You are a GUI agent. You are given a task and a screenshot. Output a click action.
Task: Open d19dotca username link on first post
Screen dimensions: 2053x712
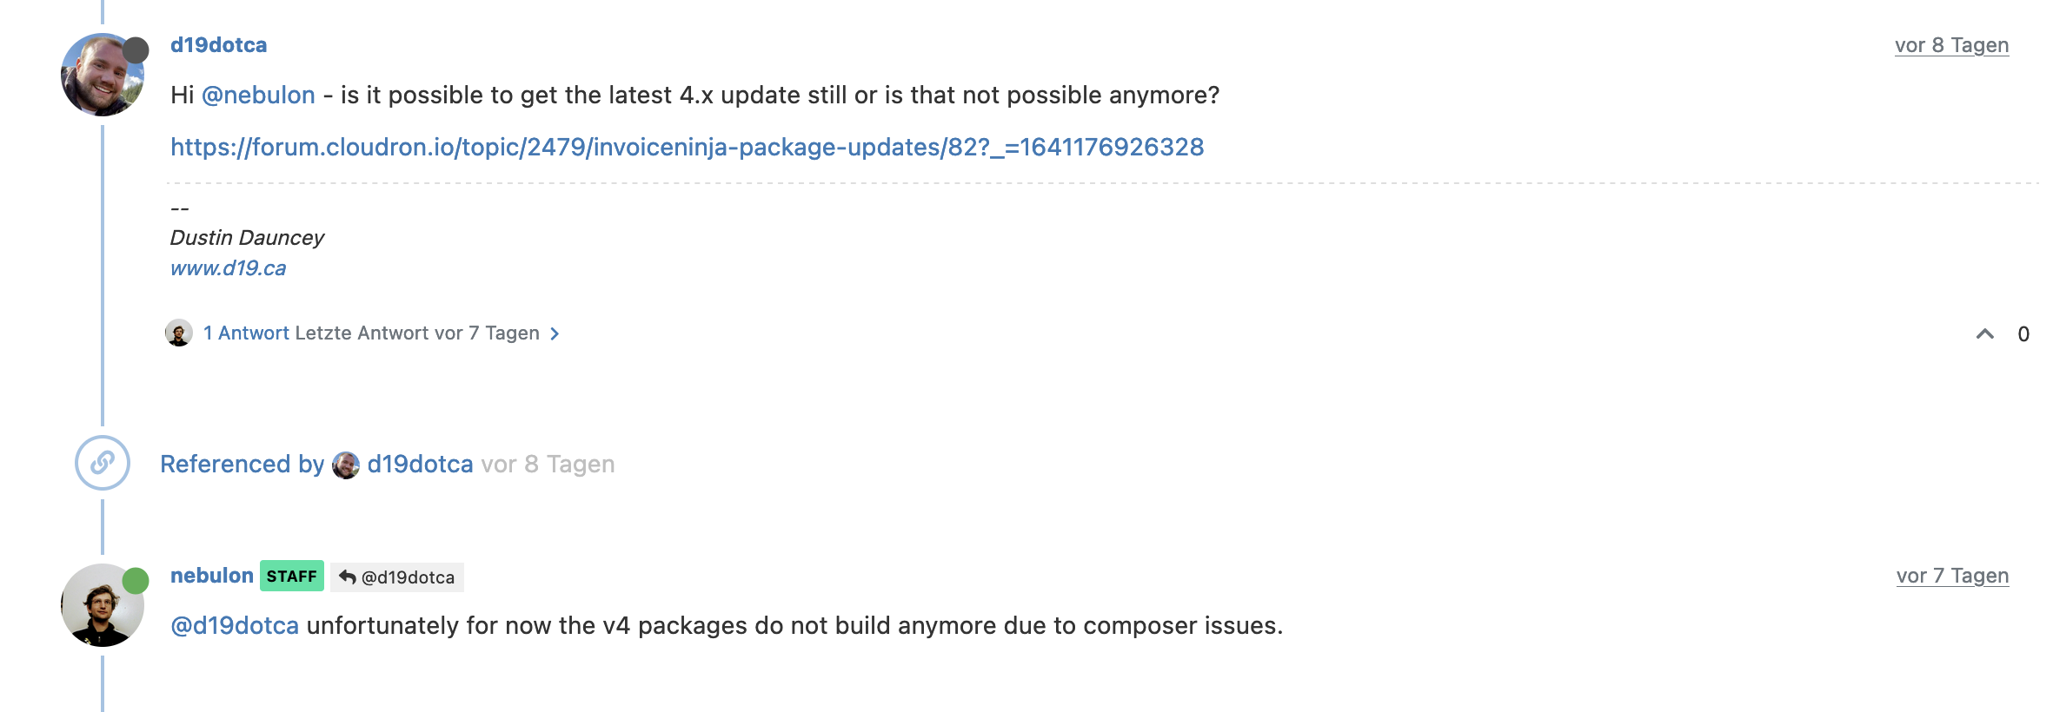[x=218, y=45]
